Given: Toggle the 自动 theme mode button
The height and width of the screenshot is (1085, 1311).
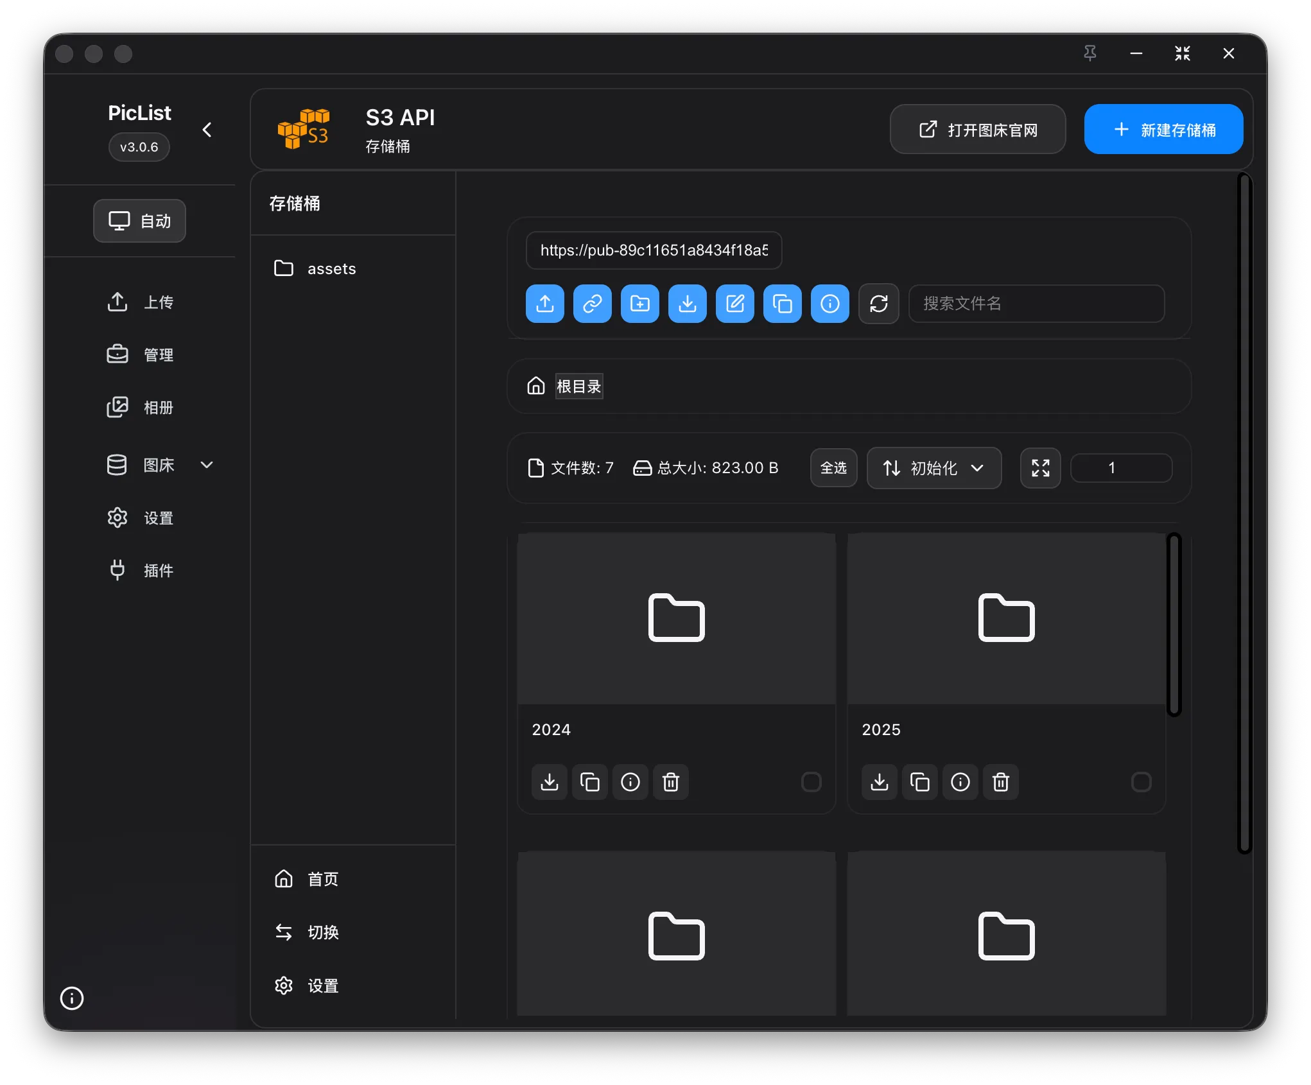Looking at the screenshot, I should pos(139,221).
